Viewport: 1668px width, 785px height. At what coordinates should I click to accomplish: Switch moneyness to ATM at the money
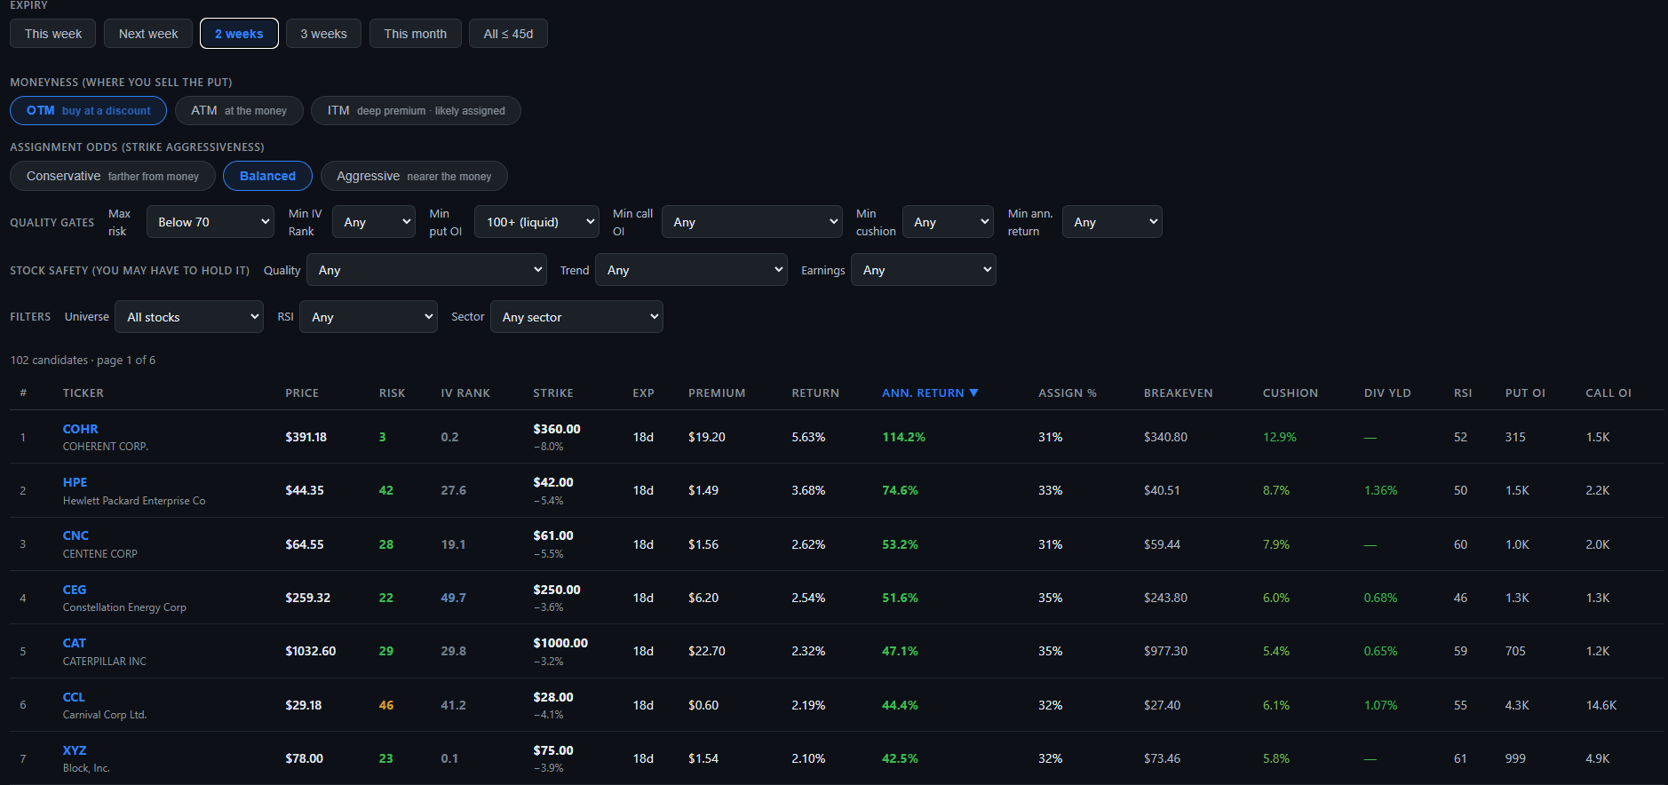pos(239,111)
